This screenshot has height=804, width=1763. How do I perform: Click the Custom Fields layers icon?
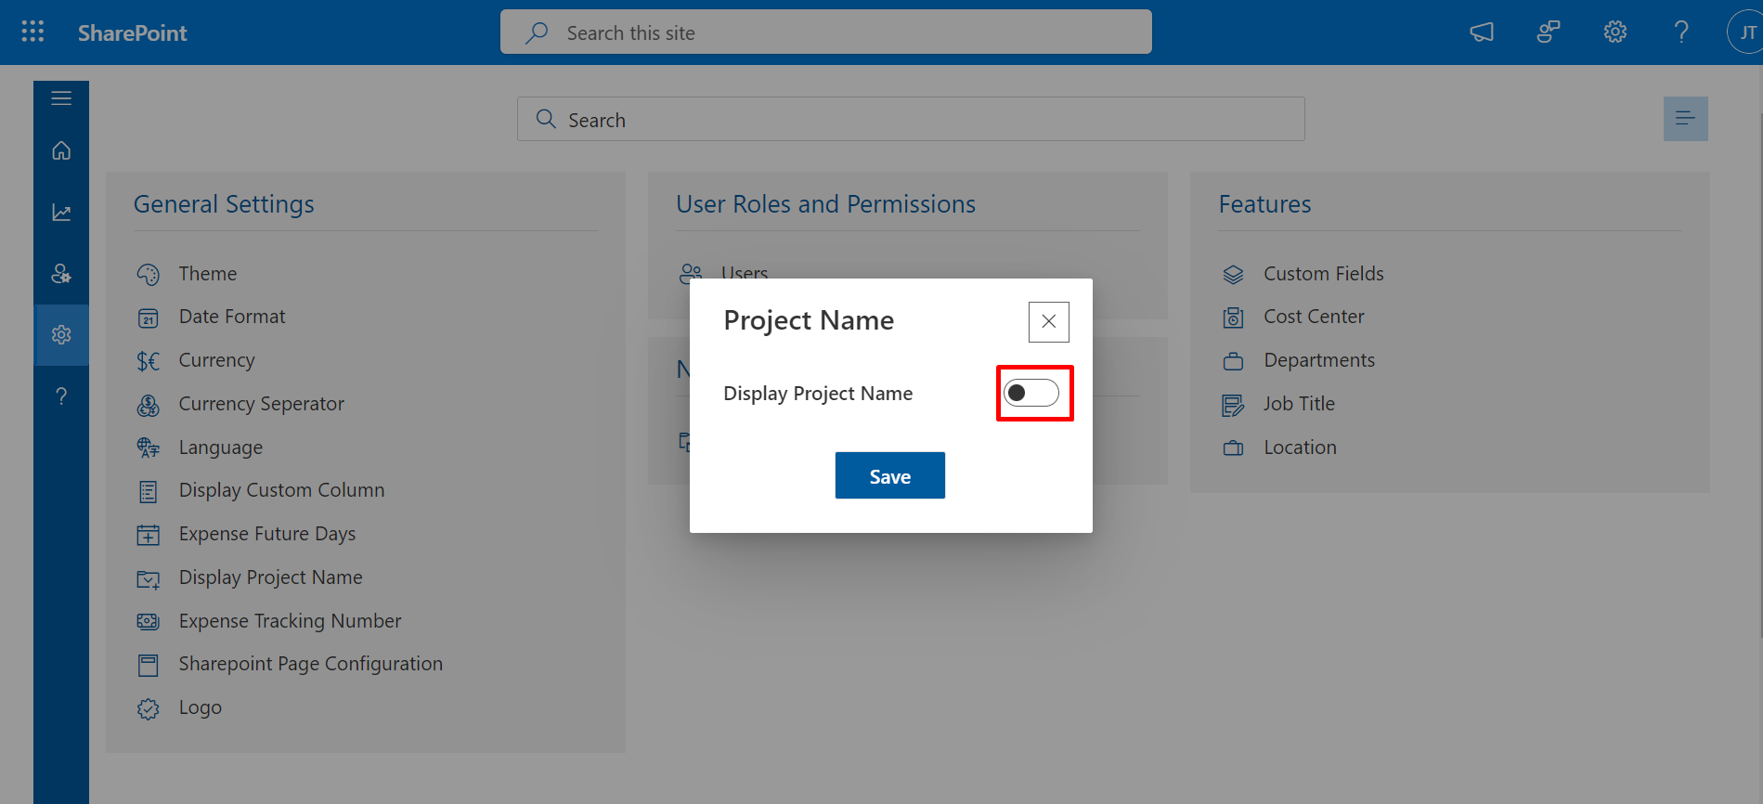(x=1233, y=275)
